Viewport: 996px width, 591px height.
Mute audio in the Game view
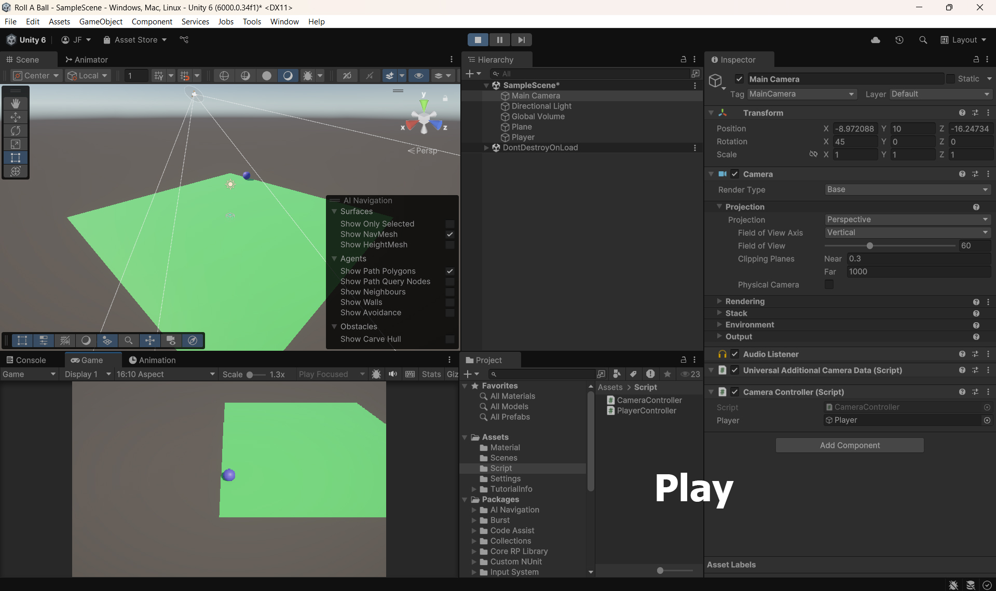click(x=393, y=374)
